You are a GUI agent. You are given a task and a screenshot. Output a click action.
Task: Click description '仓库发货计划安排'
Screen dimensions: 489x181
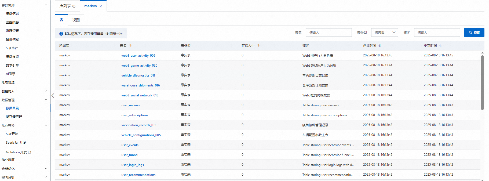pyautogui.click(x=315, y=85)
